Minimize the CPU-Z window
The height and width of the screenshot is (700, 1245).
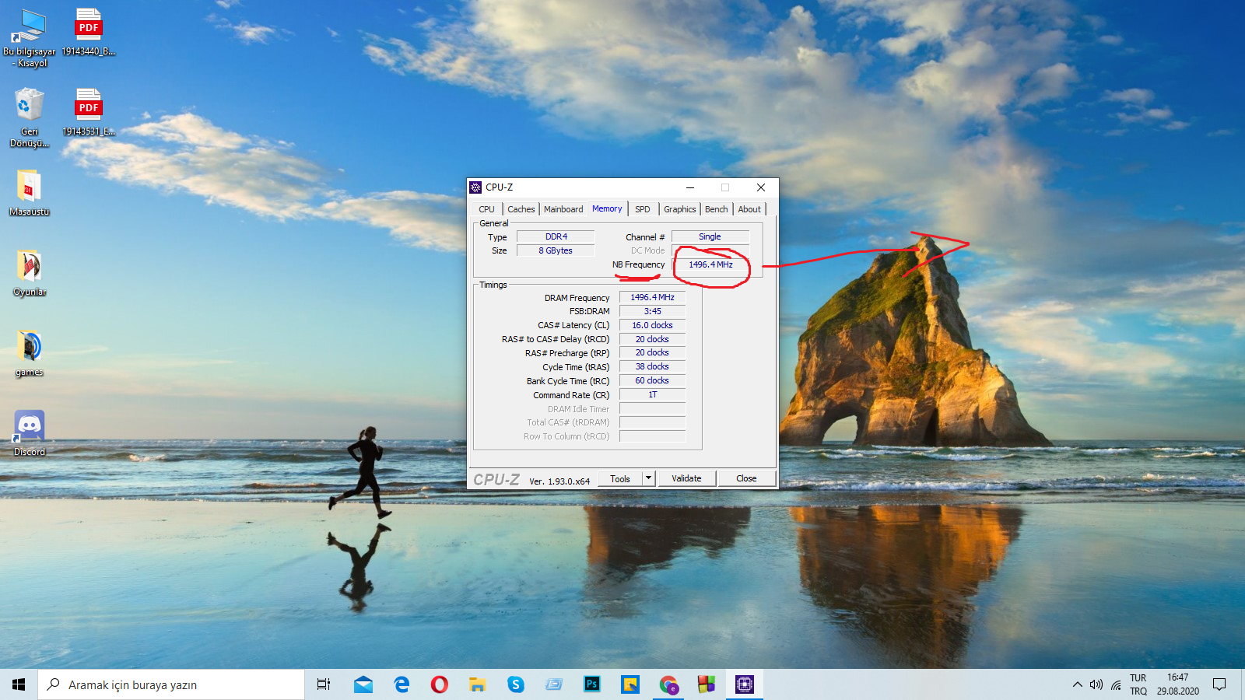click(690, 187)
